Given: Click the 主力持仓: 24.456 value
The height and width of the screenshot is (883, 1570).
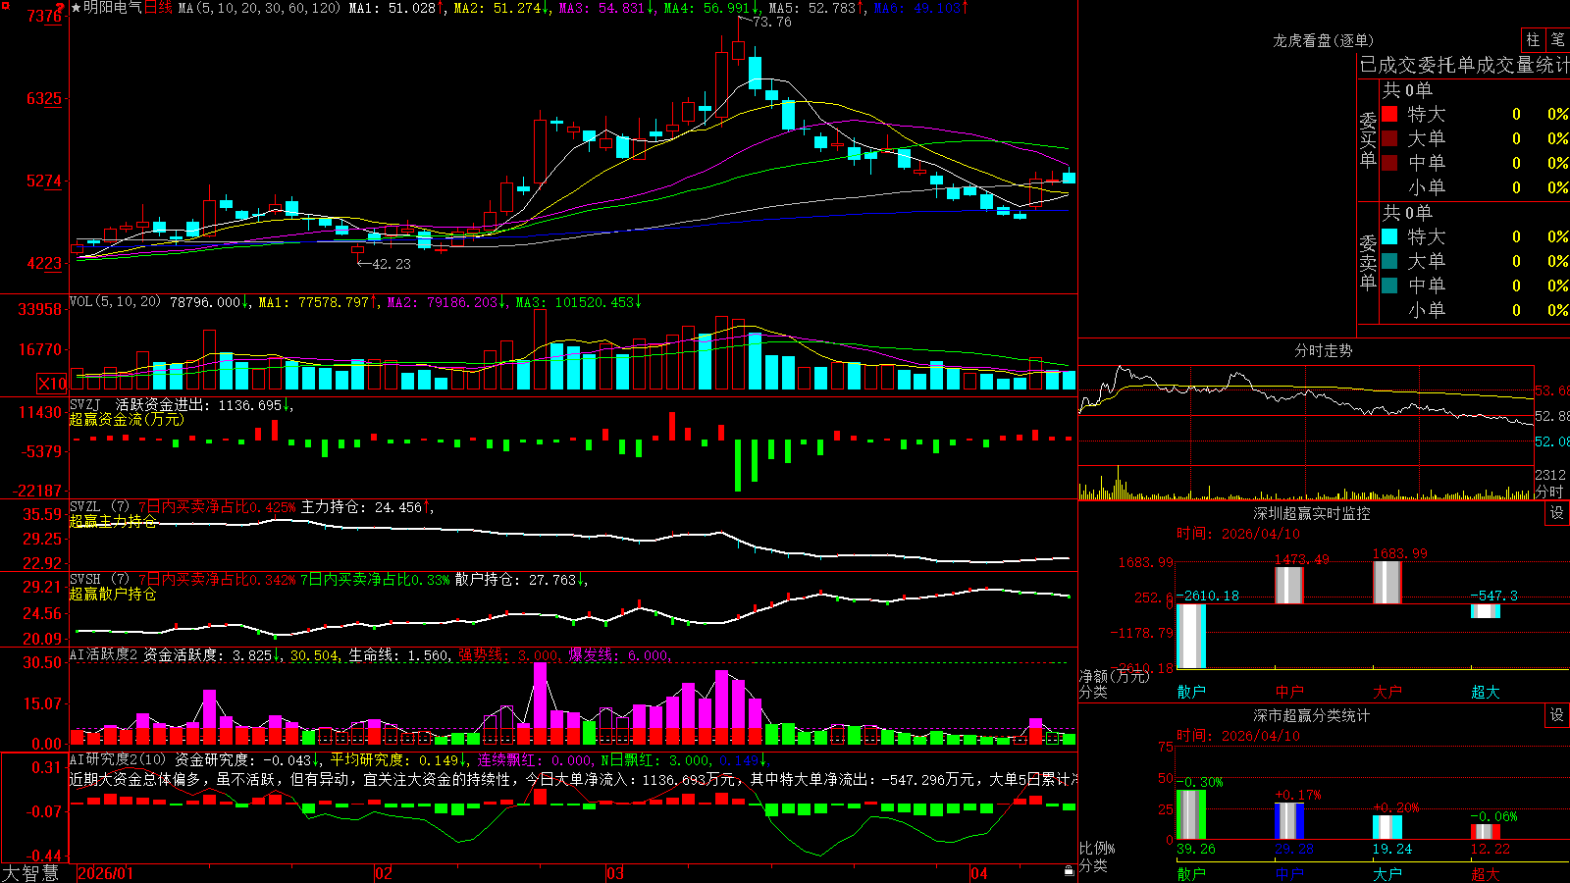Looking at the screenshot, I should [361, 507].
